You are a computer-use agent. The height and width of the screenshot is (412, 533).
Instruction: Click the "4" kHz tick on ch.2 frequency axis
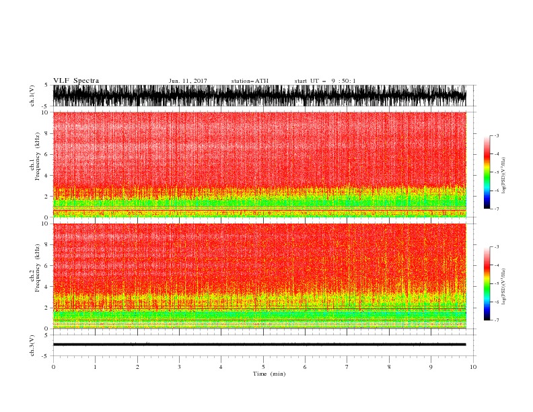[x=46, y=287]
